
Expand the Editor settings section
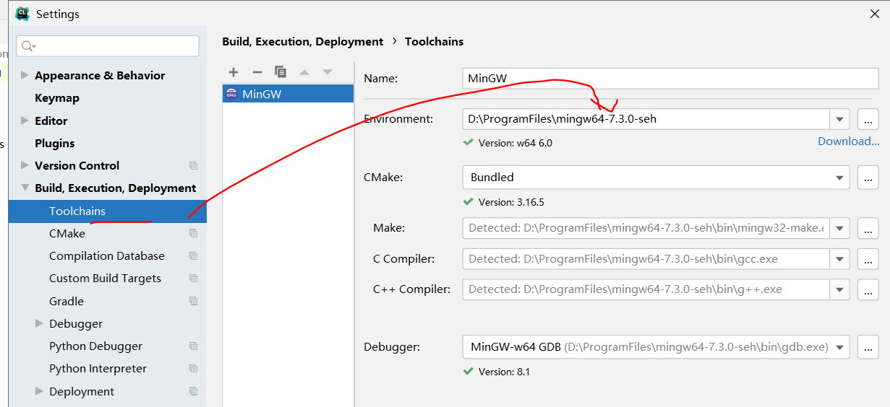click(x=25, y=121)
